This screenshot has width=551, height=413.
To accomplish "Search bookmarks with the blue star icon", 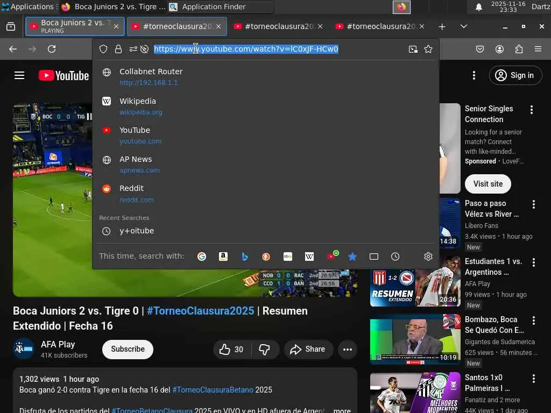I will [352, 257].
